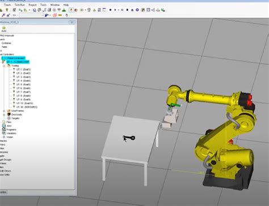Close the cell browser panel with corner button
Viewport: 269px width, 206px height.
[72, 22]
